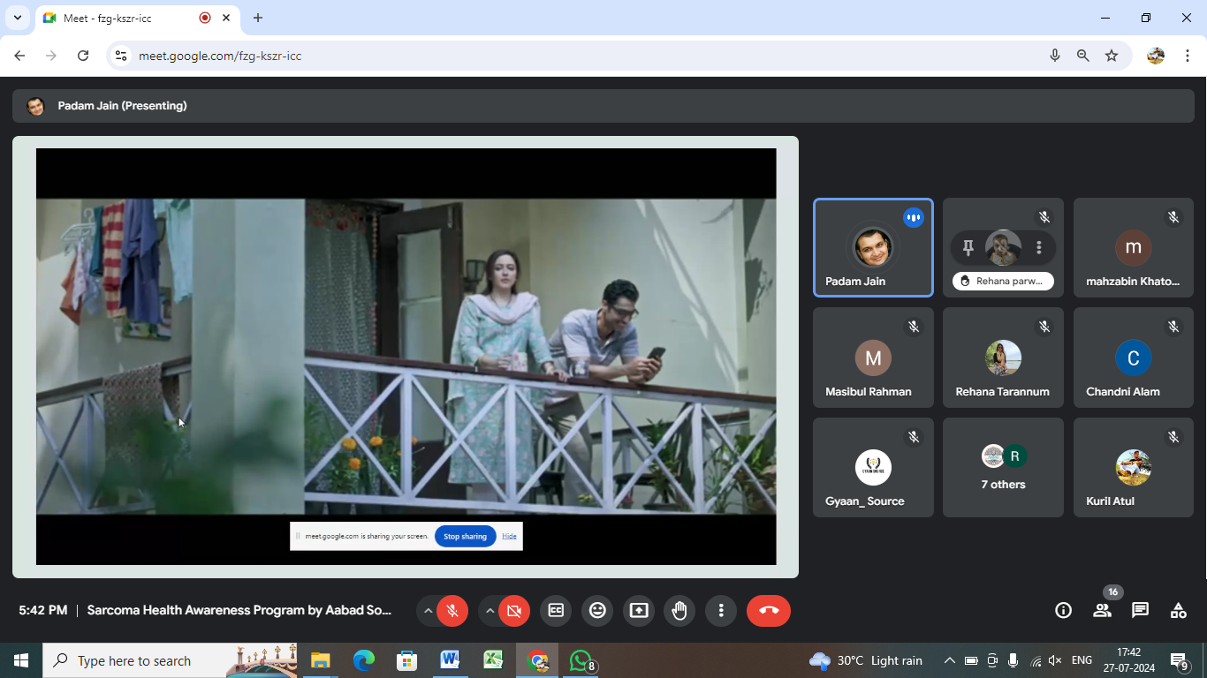The width and height of the screenshot is (1207, 678).
Task: Open more options on Rehana parween's tile
Action: click(1039, 248)
